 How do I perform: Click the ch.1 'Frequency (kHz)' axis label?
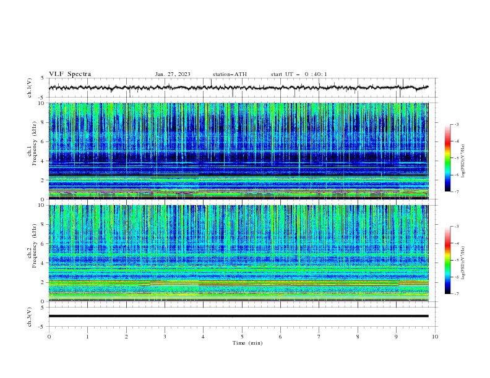(x=35, y=143)
